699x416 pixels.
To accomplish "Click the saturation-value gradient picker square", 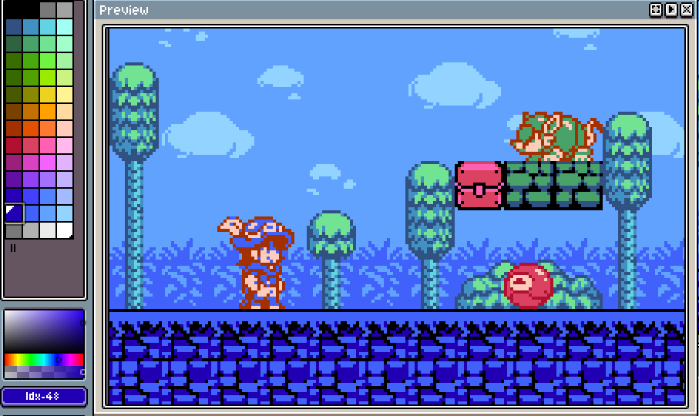I will [44, 331].
